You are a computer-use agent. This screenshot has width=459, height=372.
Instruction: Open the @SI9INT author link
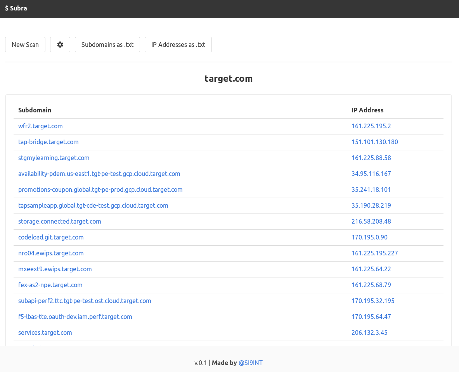251,363
